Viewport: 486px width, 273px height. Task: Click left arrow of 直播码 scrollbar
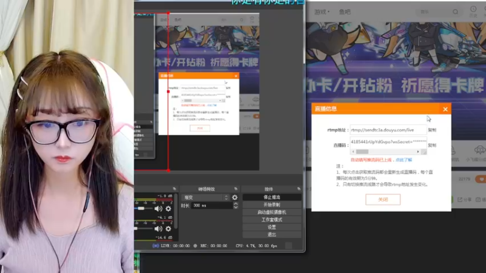353,152
